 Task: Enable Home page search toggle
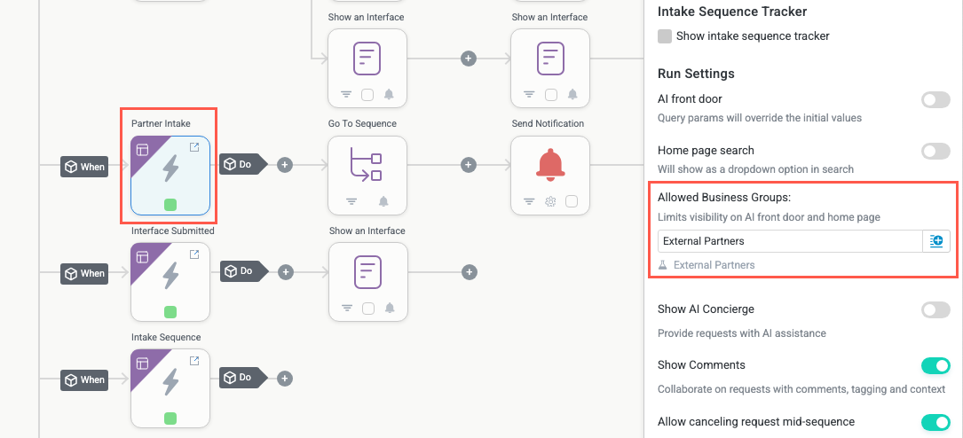pyautogui.click(x=935, y=152)
